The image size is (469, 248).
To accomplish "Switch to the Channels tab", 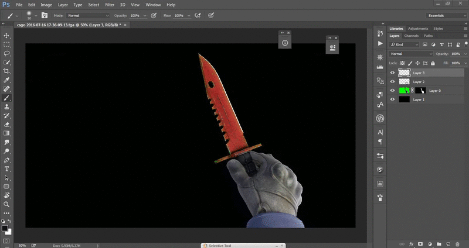I will coord(412,36).
